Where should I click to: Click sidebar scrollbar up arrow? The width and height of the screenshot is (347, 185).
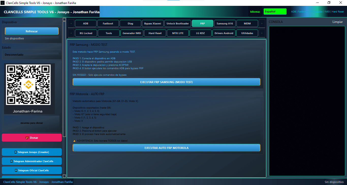pos(64,19)
